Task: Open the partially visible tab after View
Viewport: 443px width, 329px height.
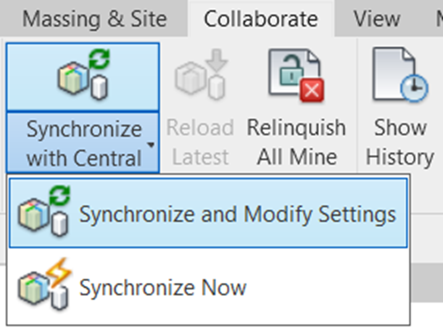Action: [x=439, y=19]
